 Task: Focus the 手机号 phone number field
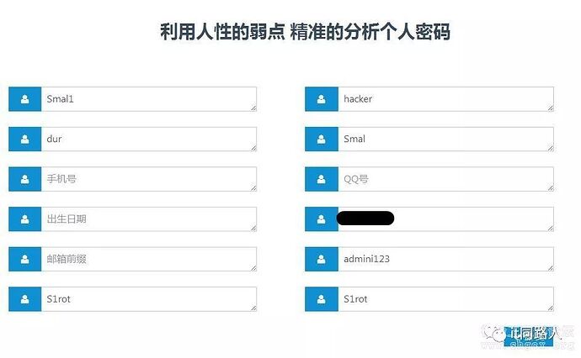[x=147, y=179]
